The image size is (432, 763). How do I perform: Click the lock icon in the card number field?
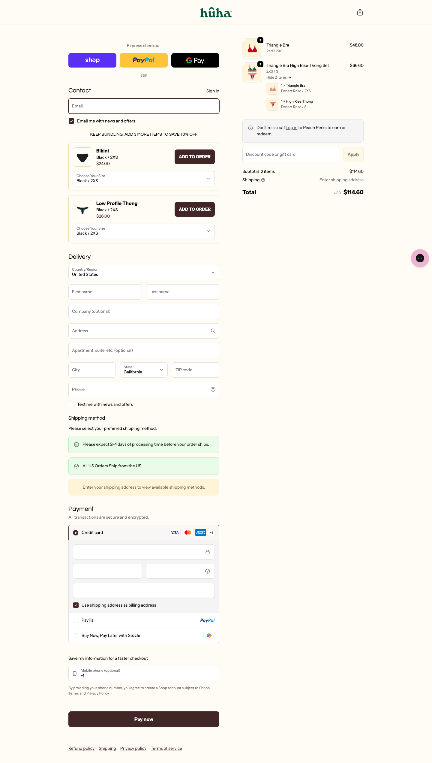pyautogui.click(x=208, y=552)
